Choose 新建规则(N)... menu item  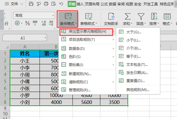[87, 74]
